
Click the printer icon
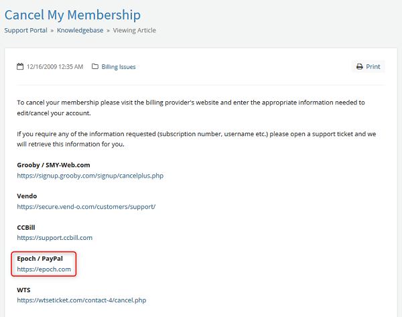point(360,66)
